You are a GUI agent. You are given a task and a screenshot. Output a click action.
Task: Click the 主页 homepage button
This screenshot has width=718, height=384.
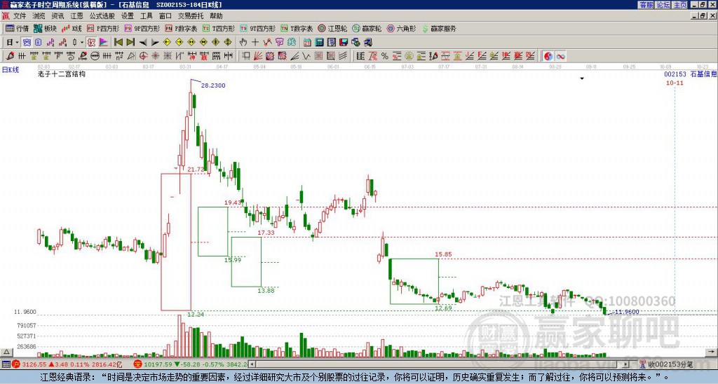point(680,5)
